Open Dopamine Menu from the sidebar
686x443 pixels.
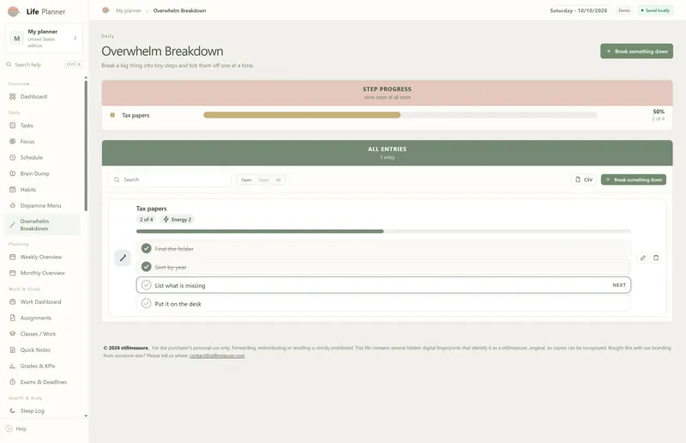pyautogui.click(x=40, y=205)
